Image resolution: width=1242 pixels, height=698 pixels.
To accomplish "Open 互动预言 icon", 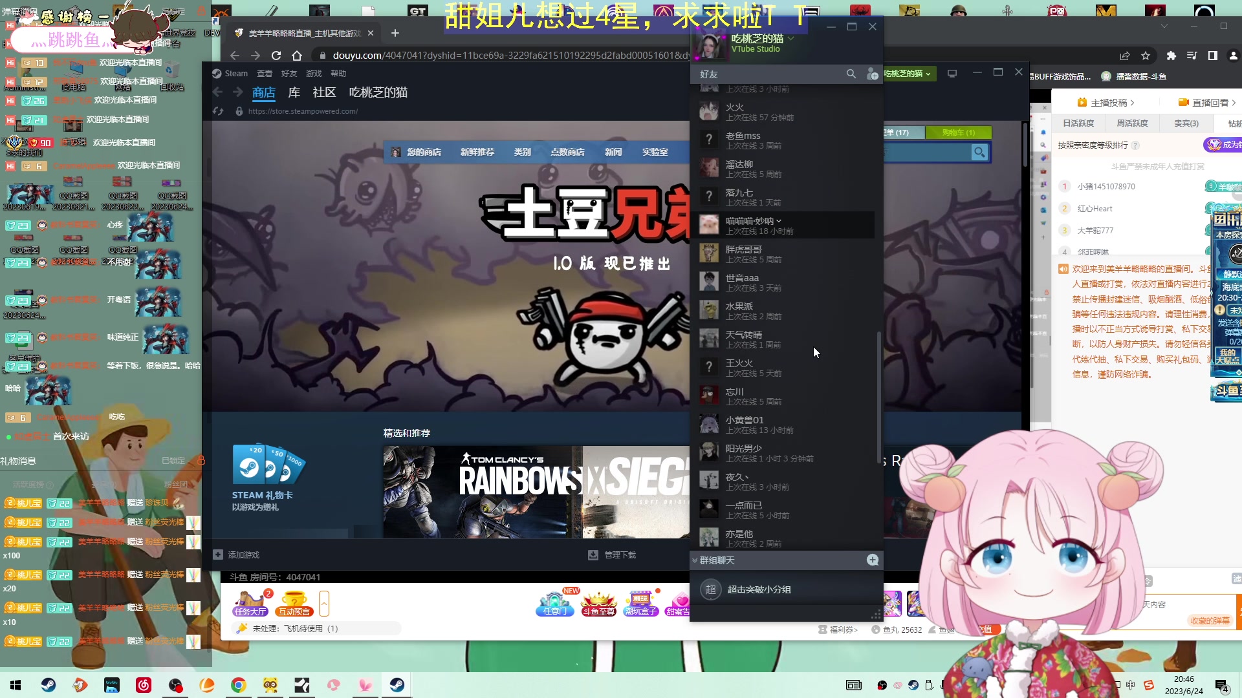I will pos(294,604).
